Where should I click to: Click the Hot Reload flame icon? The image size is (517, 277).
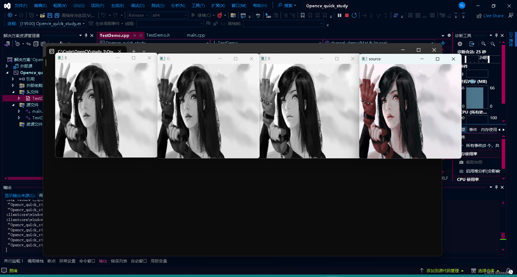pos(220,15)
